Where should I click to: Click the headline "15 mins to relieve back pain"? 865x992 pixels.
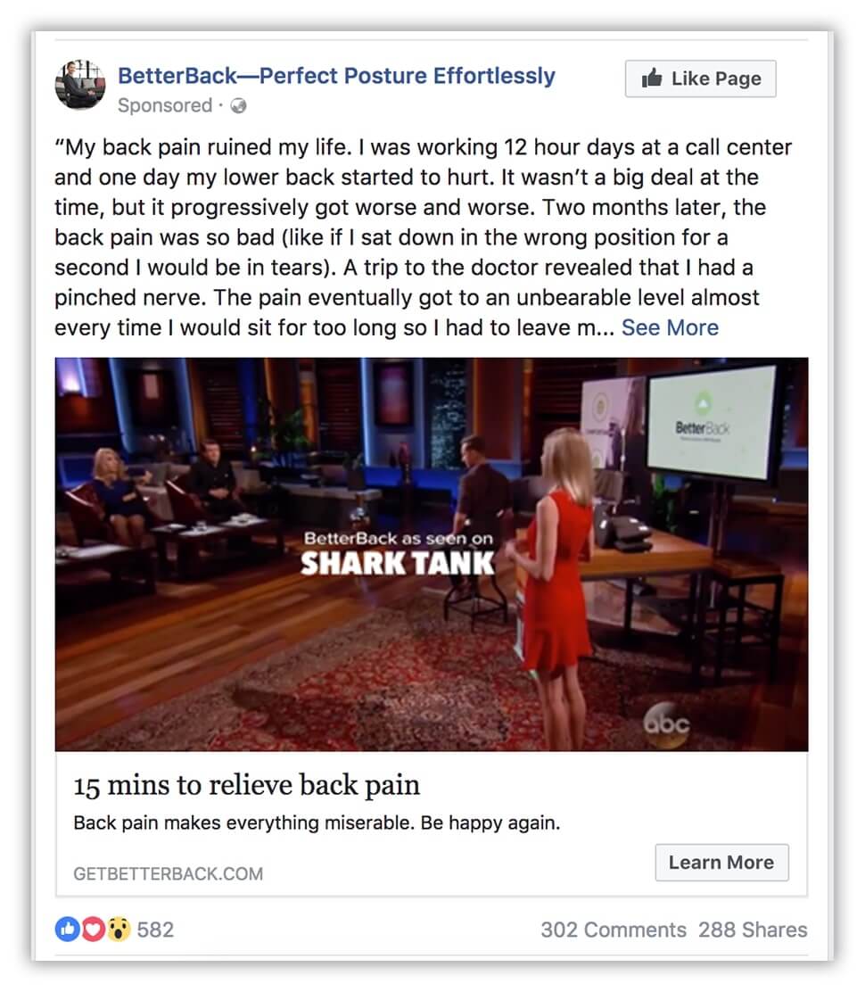coord(247,785)
